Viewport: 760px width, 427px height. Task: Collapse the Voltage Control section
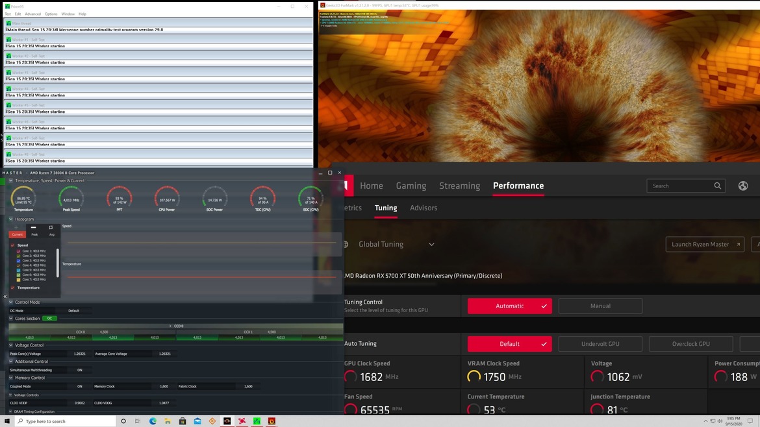[10, 345]
